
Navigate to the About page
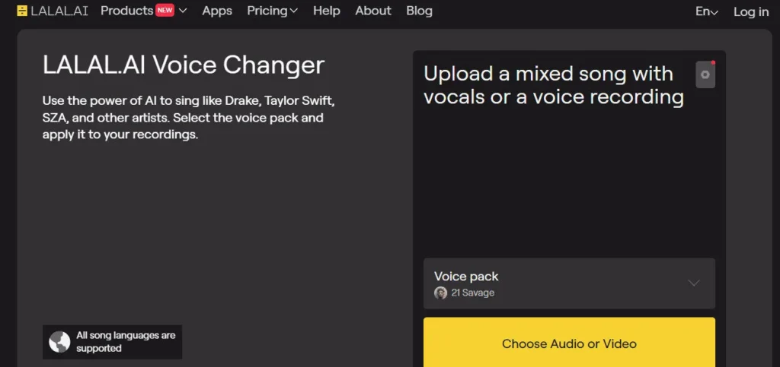(x=373, y=11)
